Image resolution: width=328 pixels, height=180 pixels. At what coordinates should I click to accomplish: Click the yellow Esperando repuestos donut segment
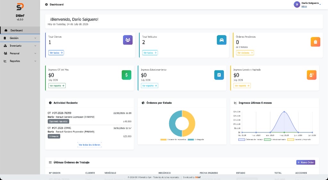192,123
